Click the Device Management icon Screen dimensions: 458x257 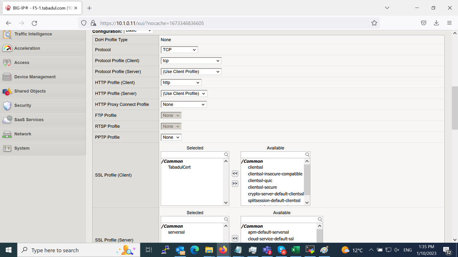tap(7, 77)
